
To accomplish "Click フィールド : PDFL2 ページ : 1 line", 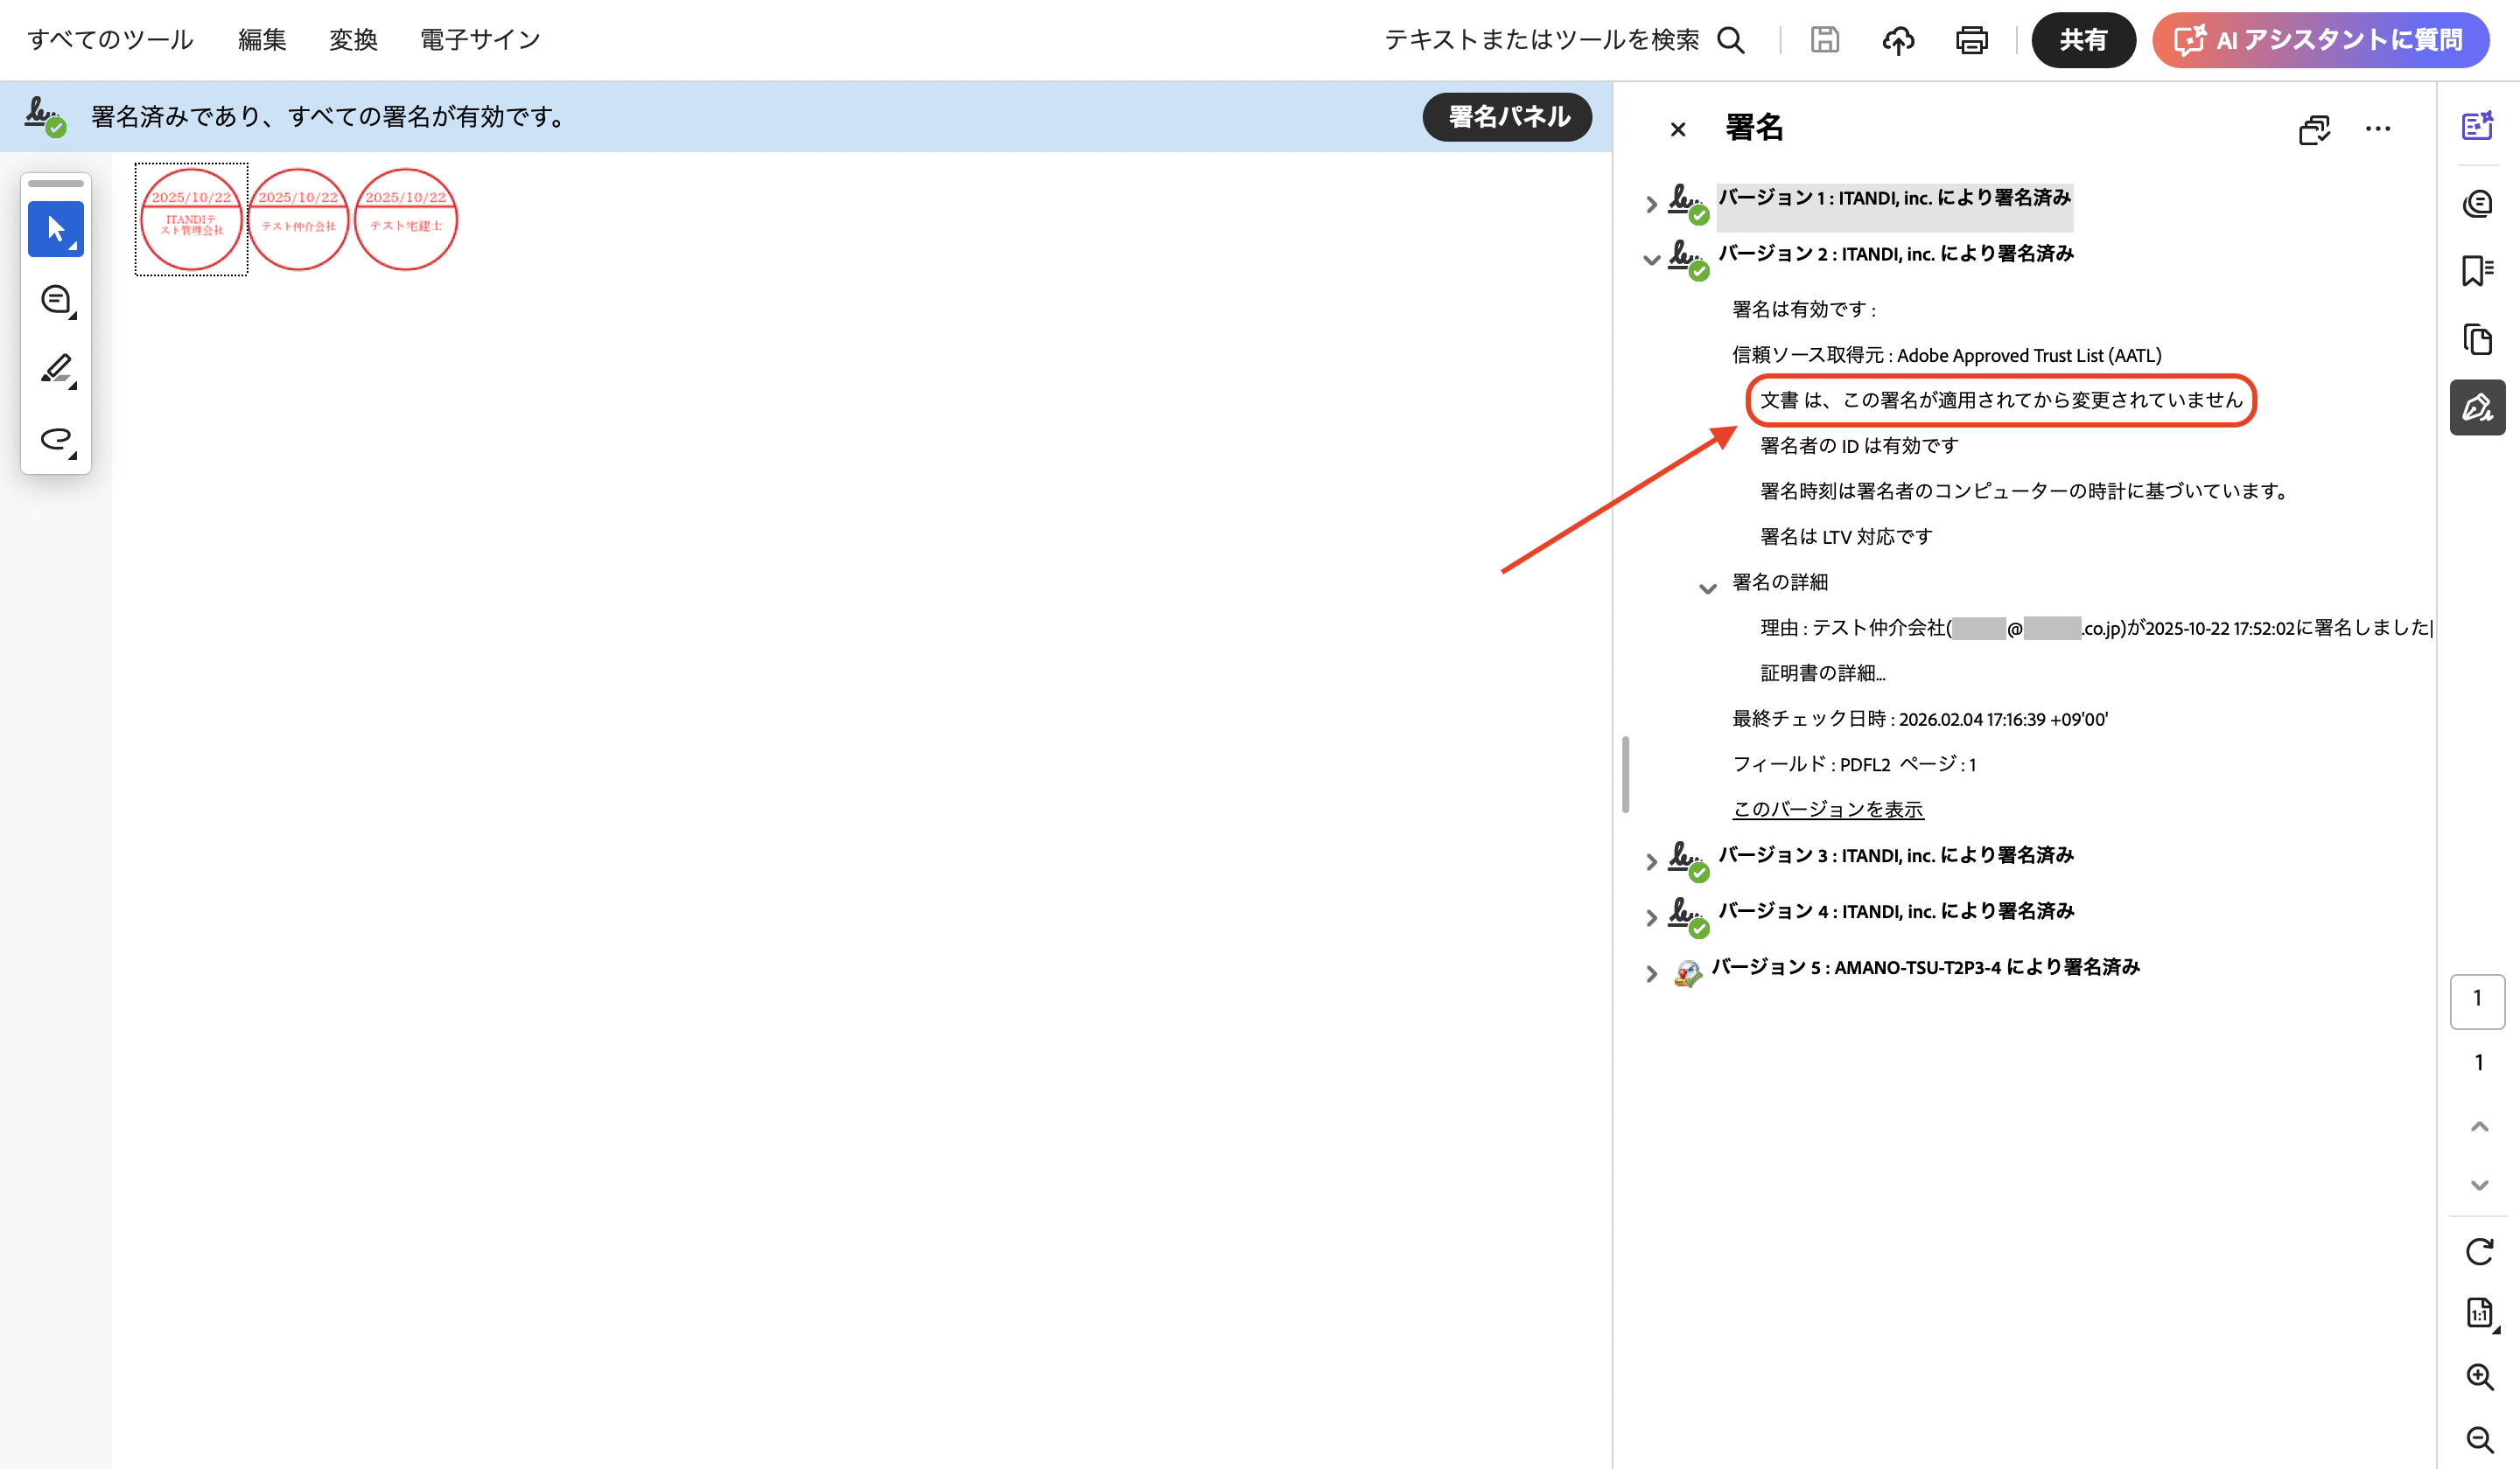I will 1854,764.
